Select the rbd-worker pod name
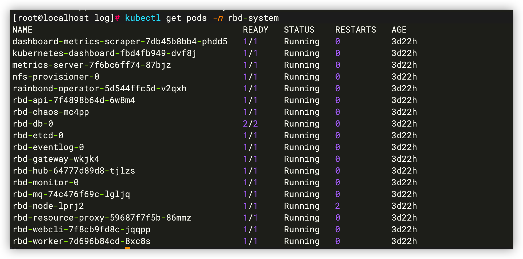 [81, 241]
